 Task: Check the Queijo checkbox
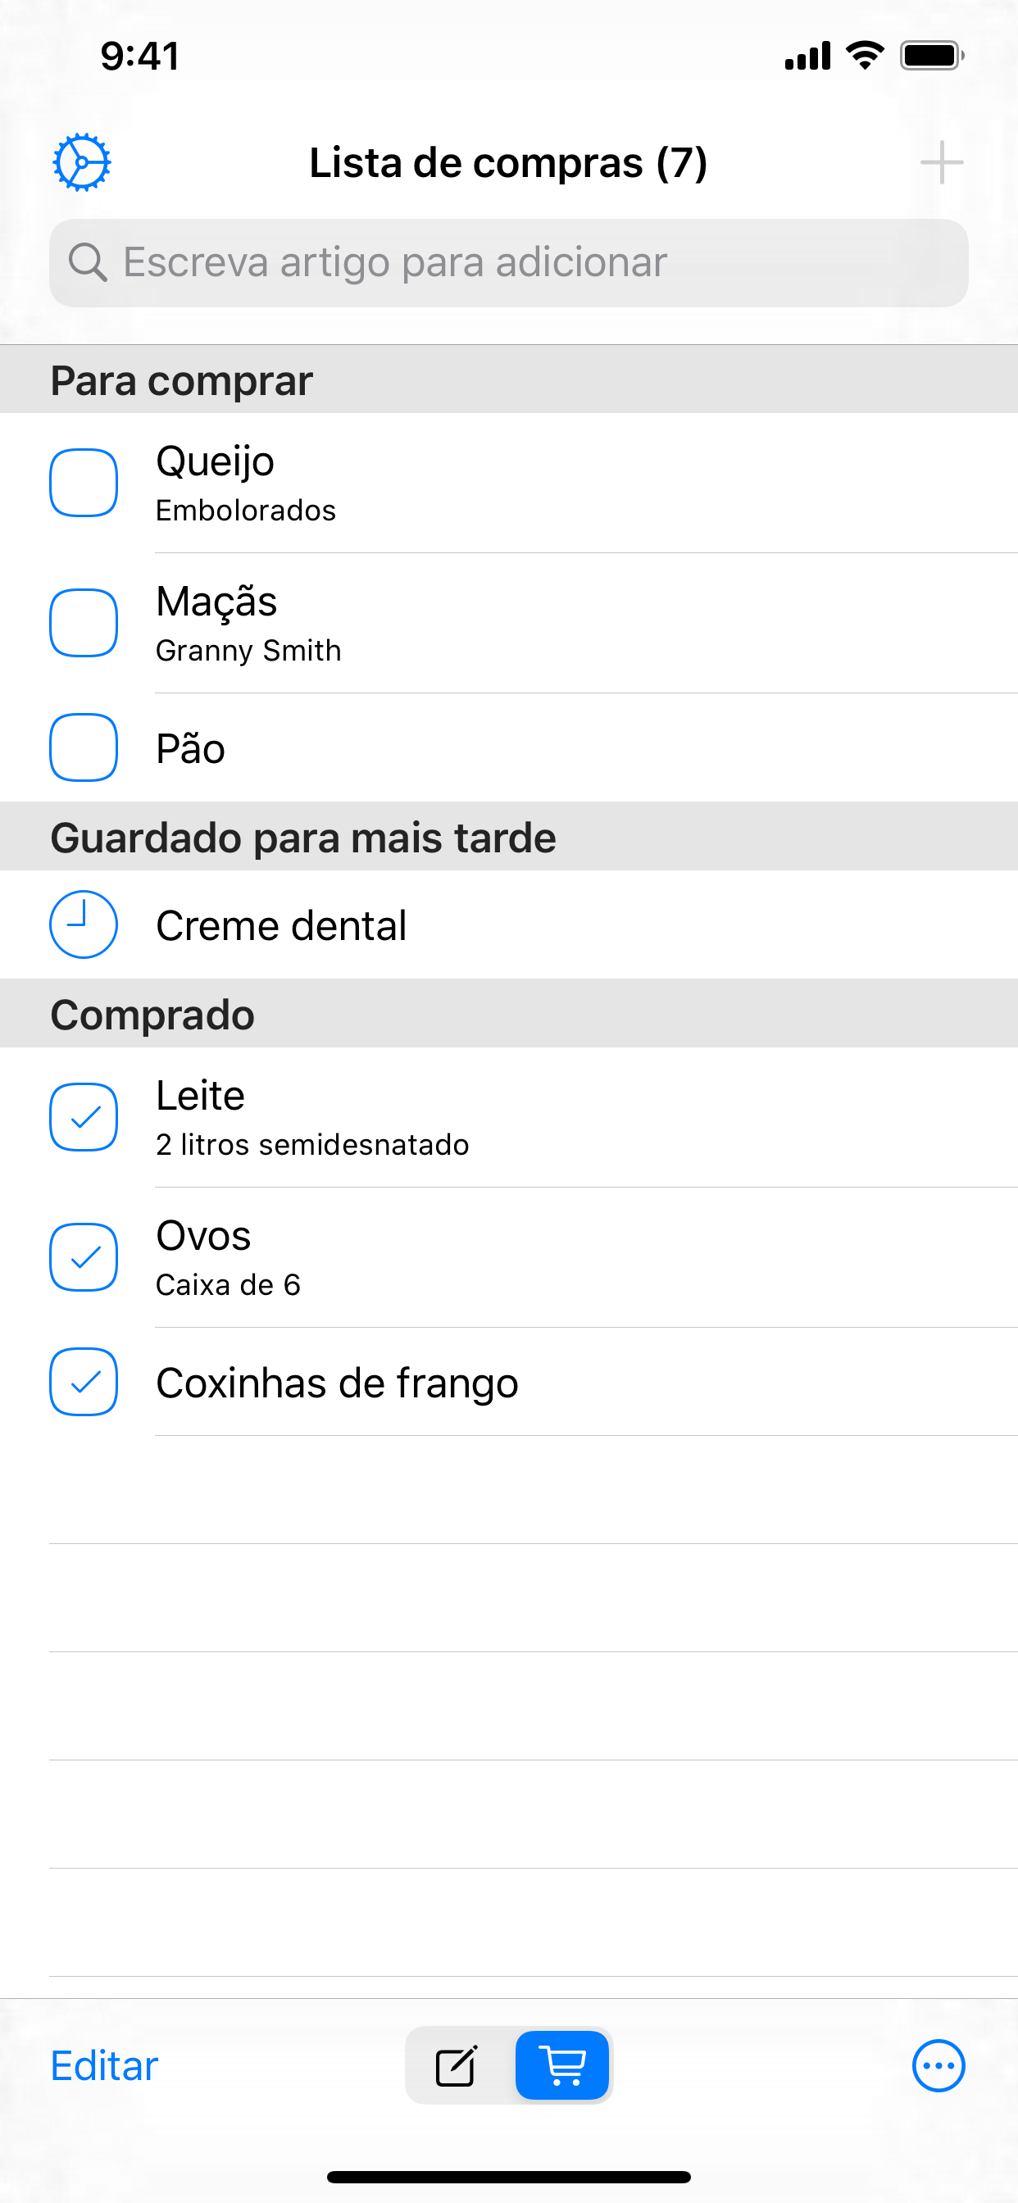click(x=84, y=483)
